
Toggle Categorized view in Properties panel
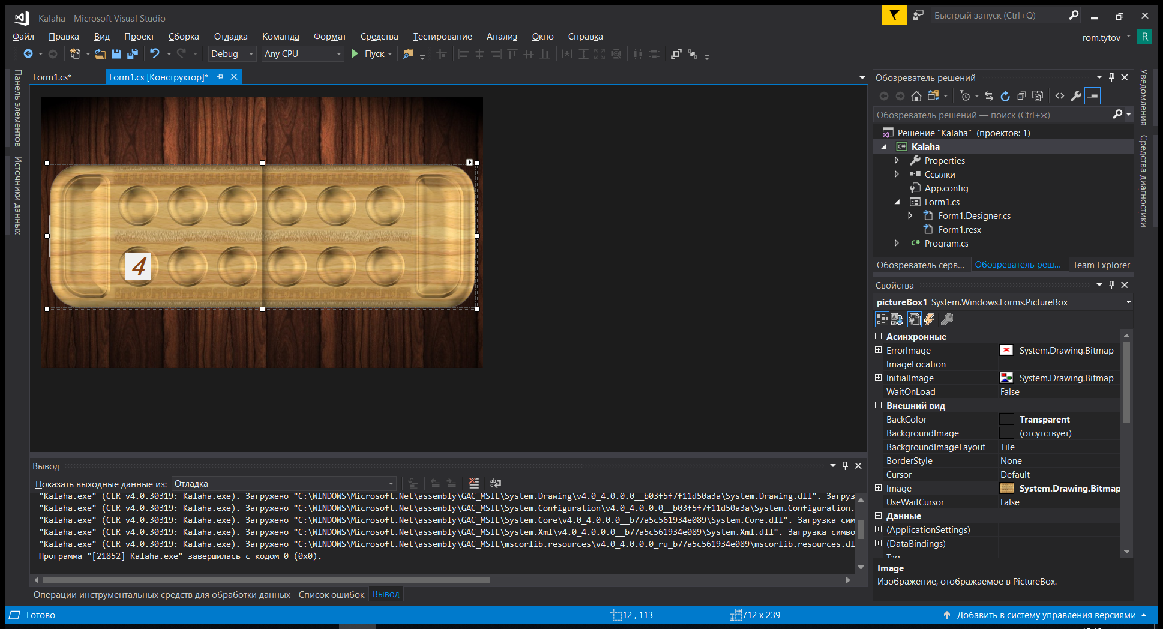coord(882,319)
